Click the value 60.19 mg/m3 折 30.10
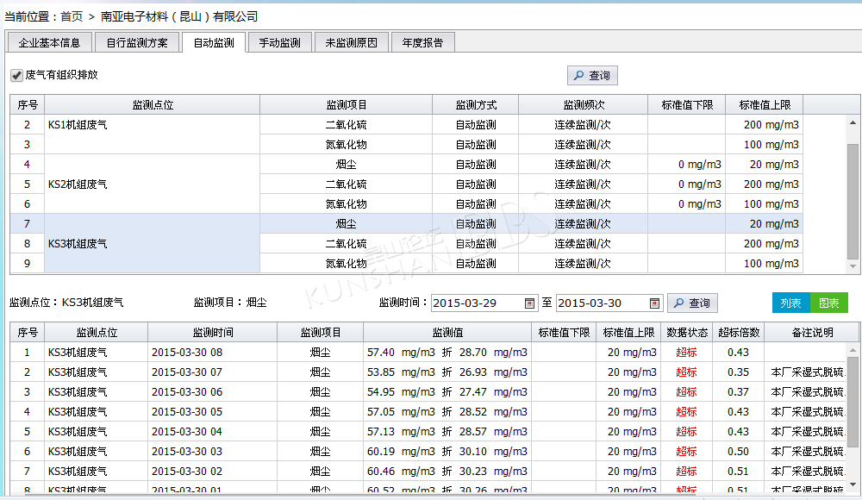 coord(447,451)
